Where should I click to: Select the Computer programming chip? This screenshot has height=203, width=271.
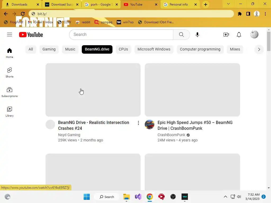click(x=200, y=49)
